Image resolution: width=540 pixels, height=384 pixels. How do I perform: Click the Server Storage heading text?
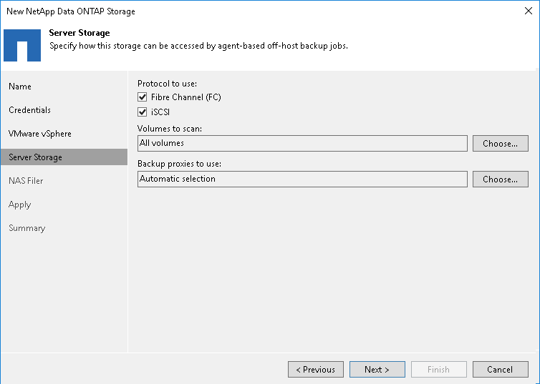tap(79, 33)
